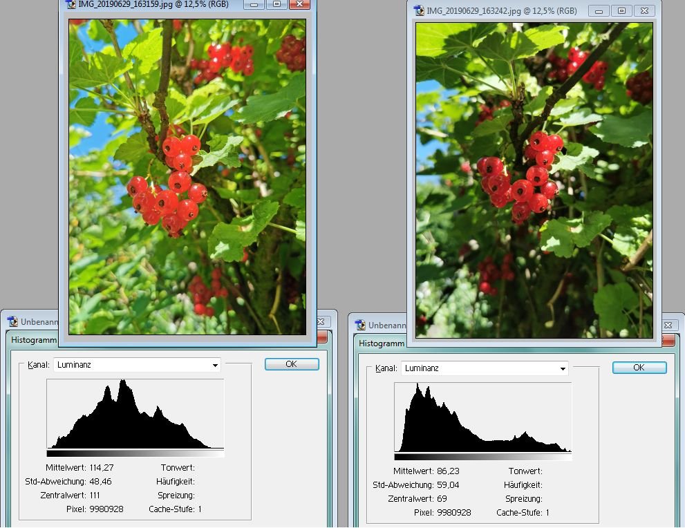Click OK in the right Histogramm dialog
This screenshot has width=685, height=528.
tap(639, 368)
